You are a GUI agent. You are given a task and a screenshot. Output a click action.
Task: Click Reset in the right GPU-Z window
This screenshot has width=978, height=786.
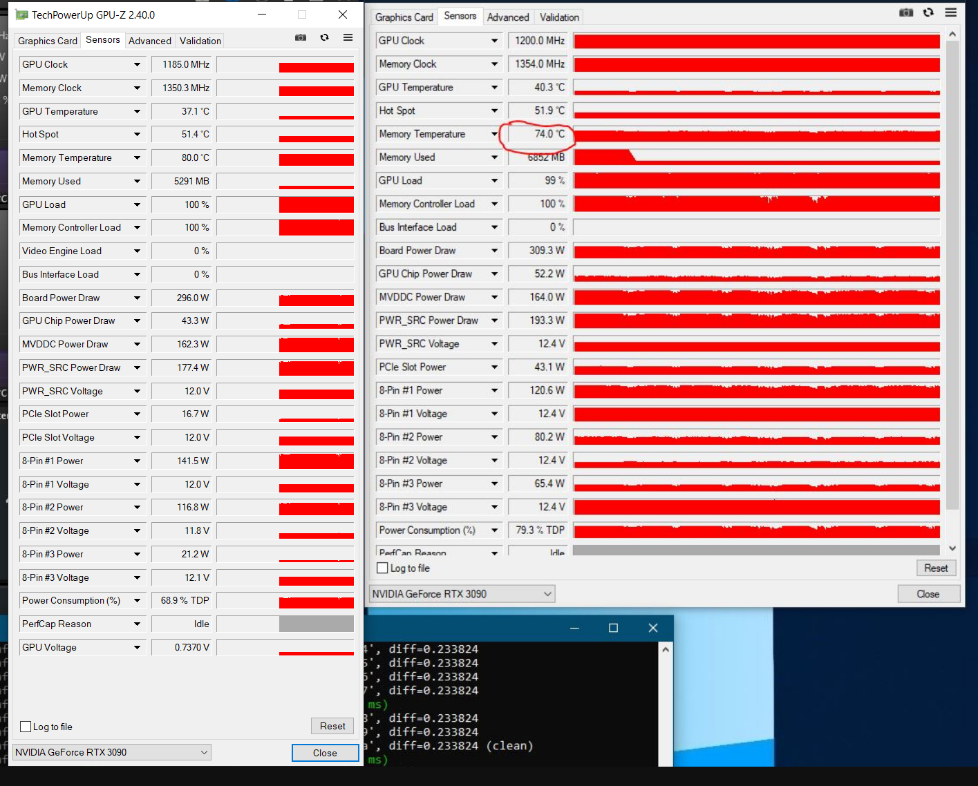(x=936, y=568)
